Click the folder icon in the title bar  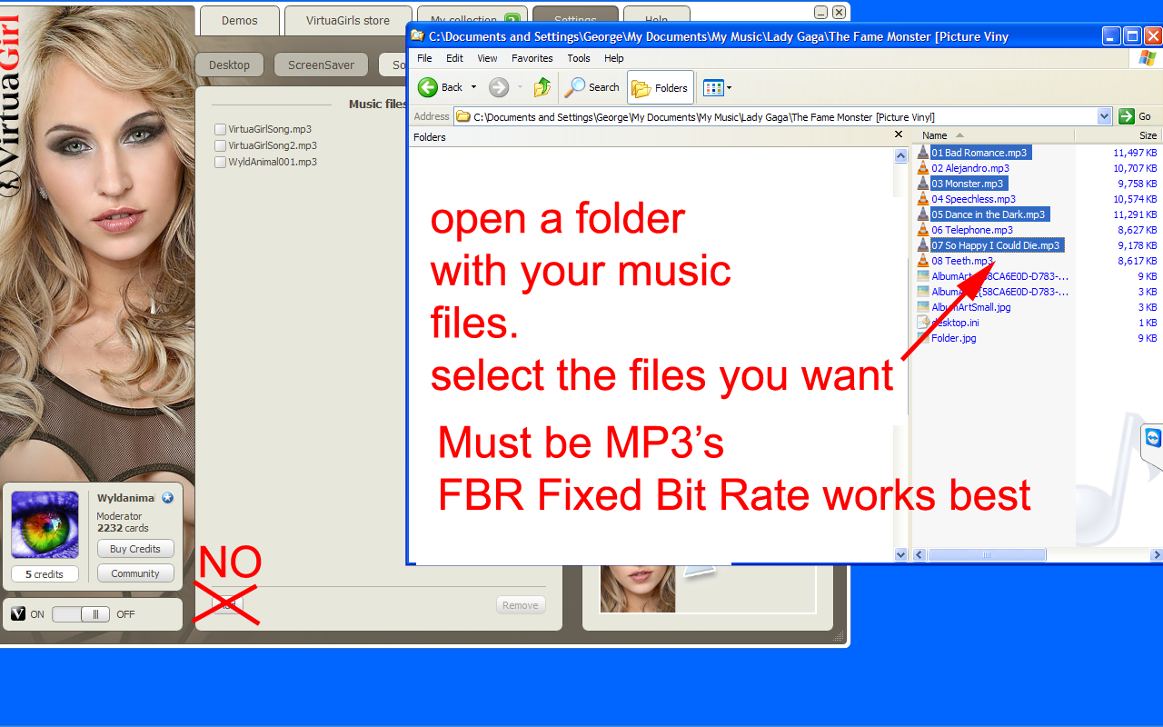pyautogui.click(x=417, y=36)
